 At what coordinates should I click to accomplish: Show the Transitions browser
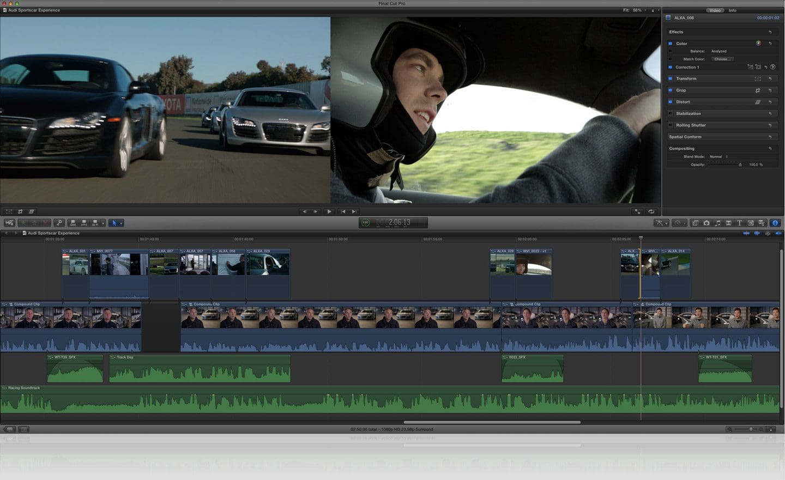(x=728, y=223)
